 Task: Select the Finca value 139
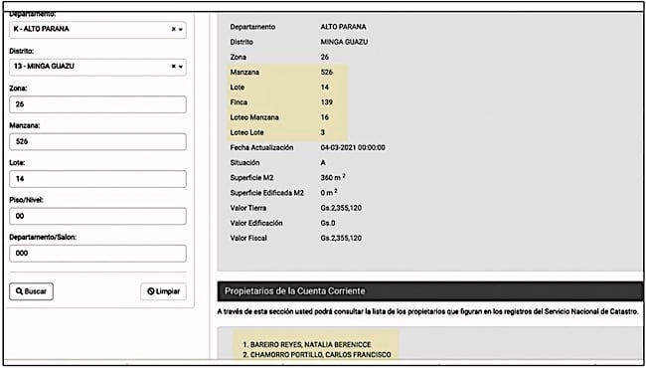[326, 102]
